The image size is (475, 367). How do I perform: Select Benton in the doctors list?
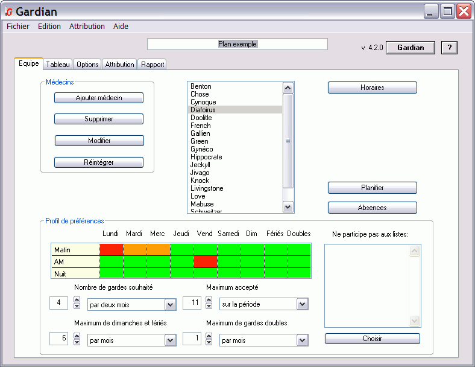[x=235, y=86]
